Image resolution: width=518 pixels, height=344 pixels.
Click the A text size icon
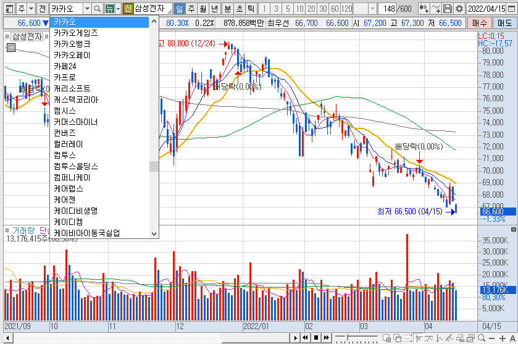tap(512, 338)
